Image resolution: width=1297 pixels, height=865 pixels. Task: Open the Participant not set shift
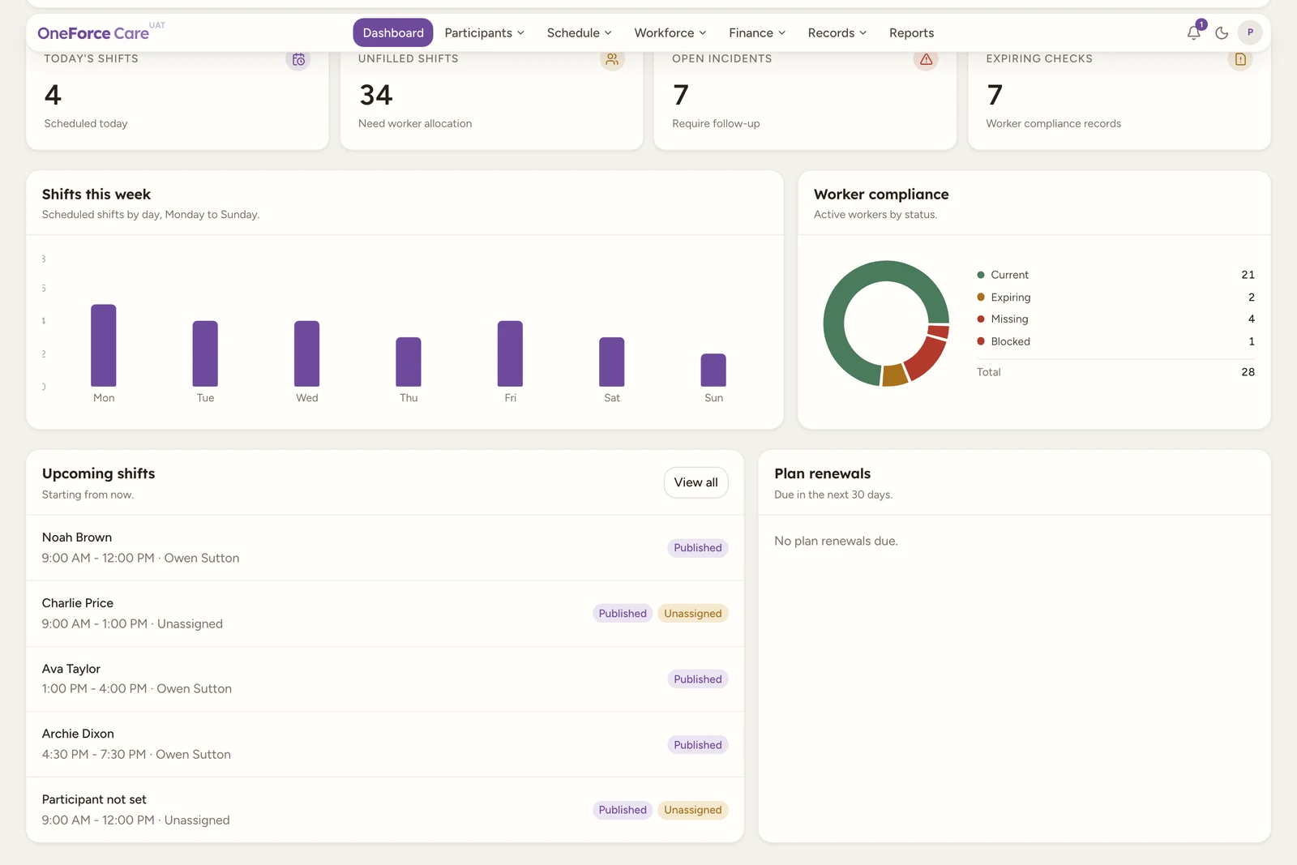(385, 810)
